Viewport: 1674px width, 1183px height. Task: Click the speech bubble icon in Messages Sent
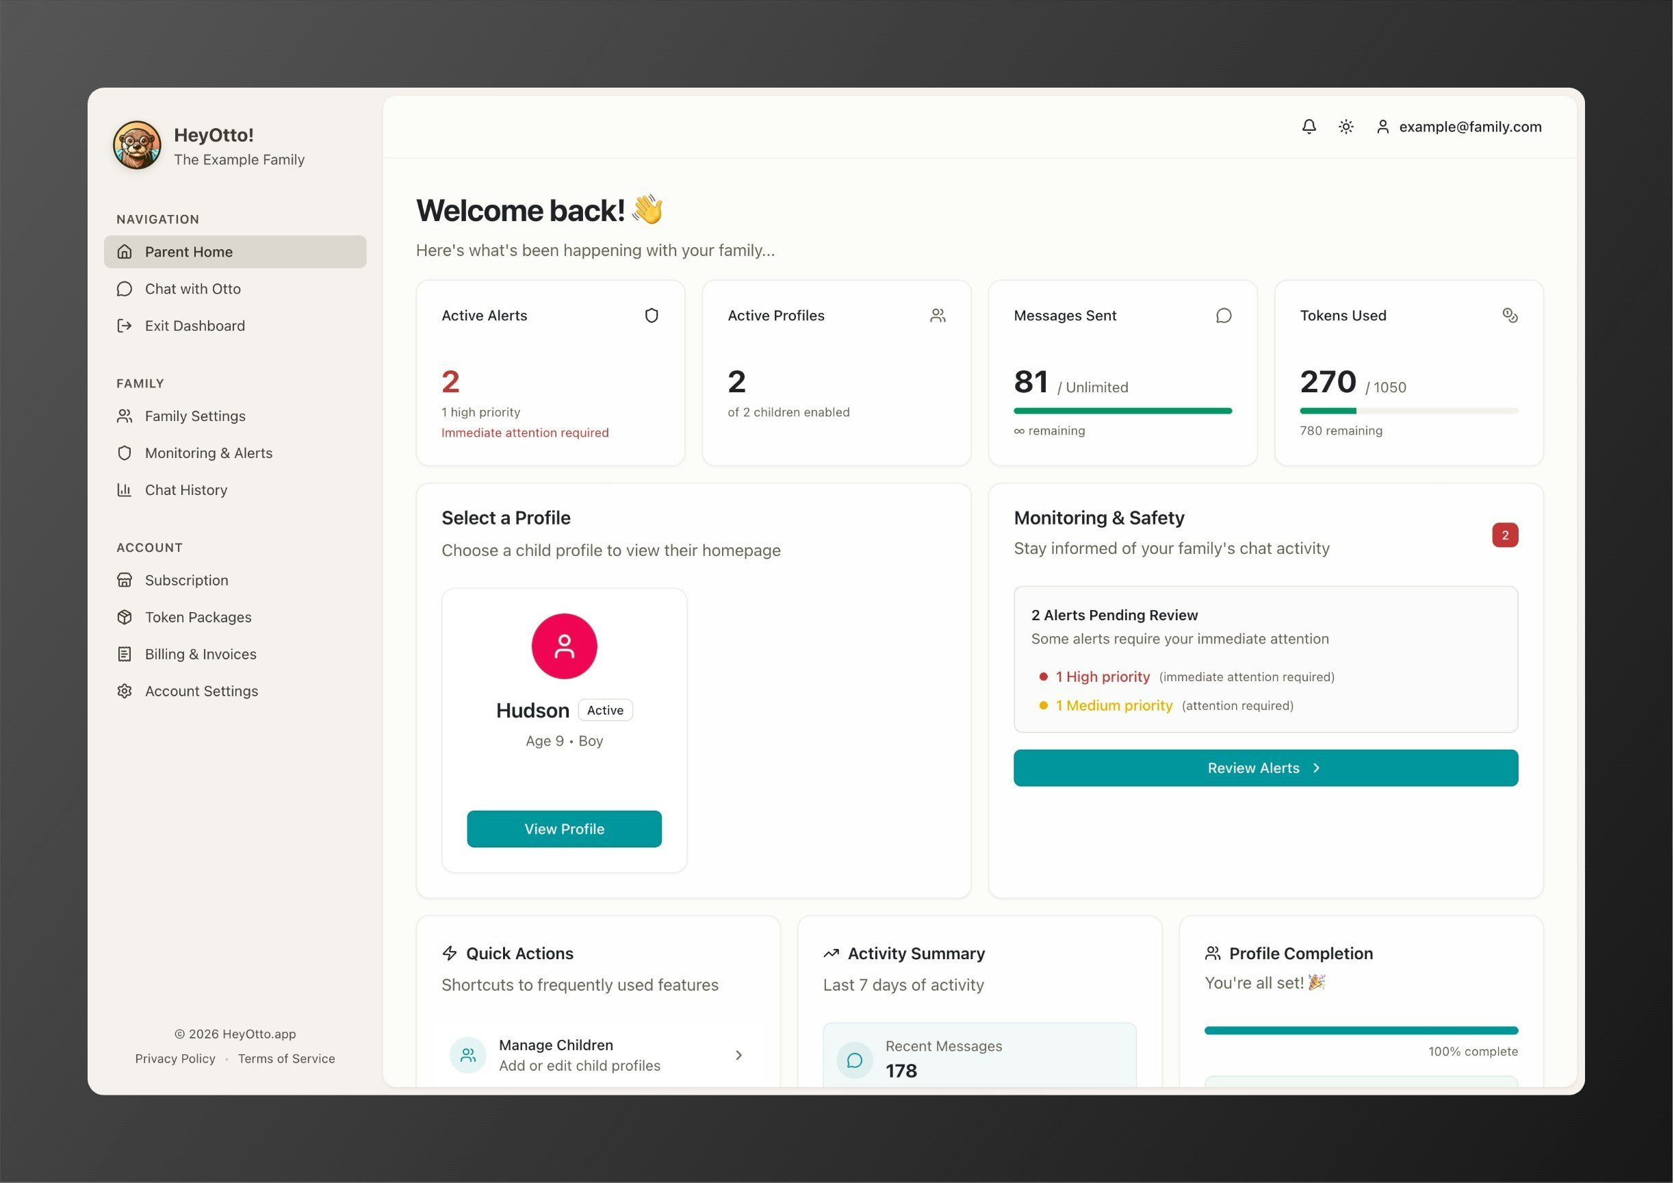[1224, 316]
